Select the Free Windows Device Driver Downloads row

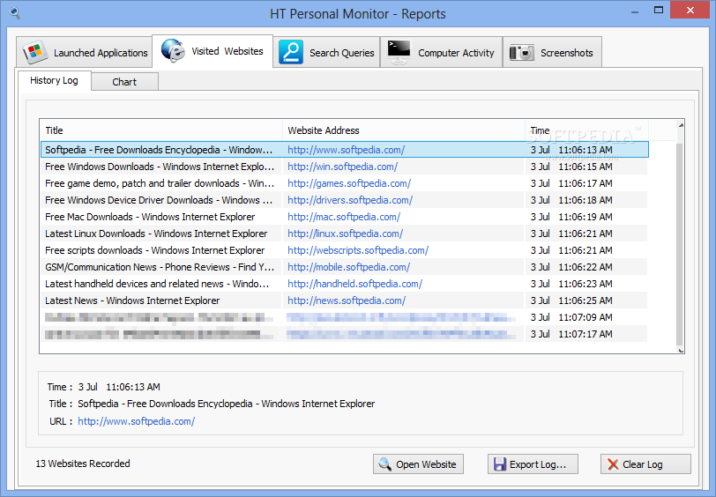click(x=345, y=200)
